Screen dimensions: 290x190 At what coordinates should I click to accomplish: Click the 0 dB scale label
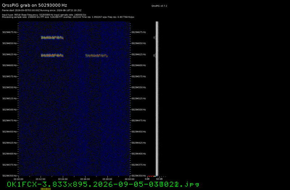click(147, 179)
